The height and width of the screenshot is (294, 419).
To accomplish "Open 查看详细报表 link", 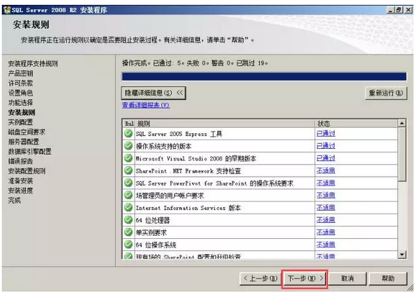I will pos(145,105).
